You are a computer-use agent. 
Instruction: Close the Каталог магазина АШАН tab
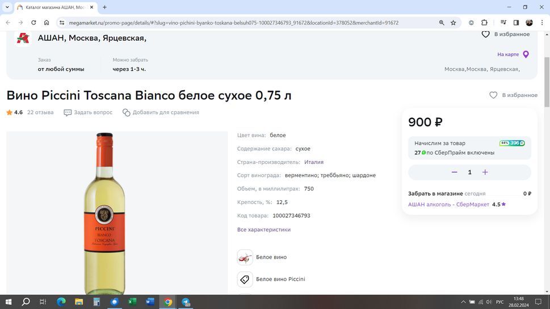[x=91, y=7]
